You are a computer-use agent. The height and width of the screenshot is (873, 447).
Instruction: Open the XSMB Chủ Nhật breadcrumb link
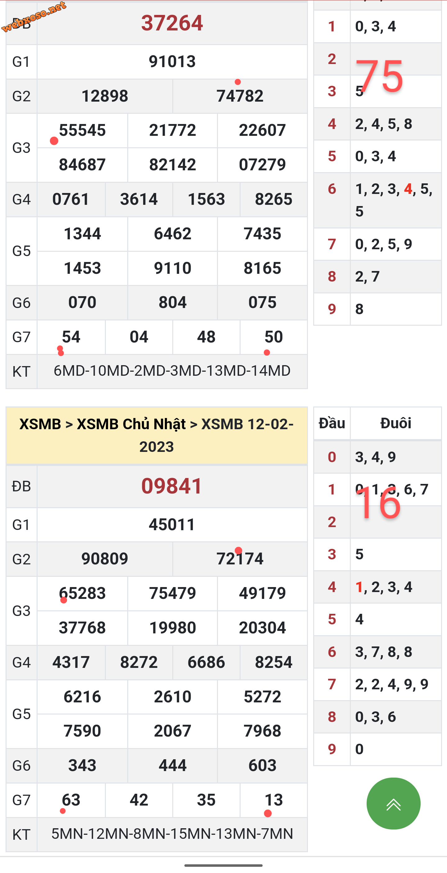point(131,424)
